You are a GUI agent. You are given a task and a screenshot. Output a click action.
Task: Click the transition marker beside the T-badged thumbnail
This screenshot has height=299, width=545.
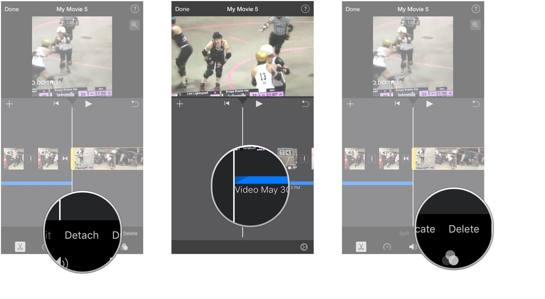click(x=304, y=158)
